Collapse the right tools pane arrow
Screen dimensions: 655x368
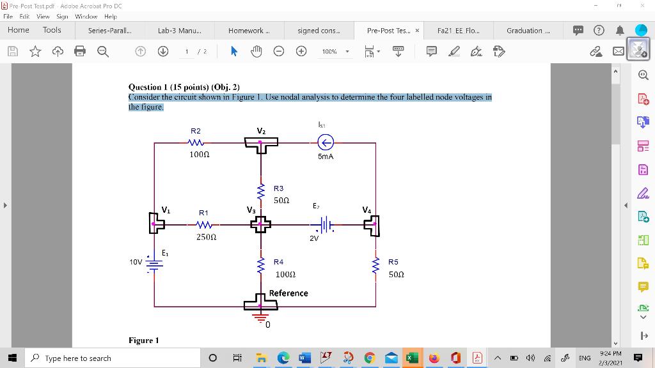tap(626, 205)
